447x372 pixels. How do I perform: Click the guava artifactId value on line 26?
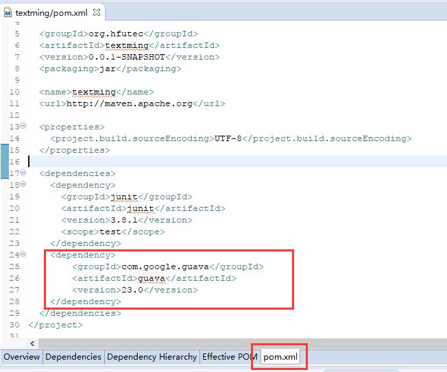coord(152,278)
